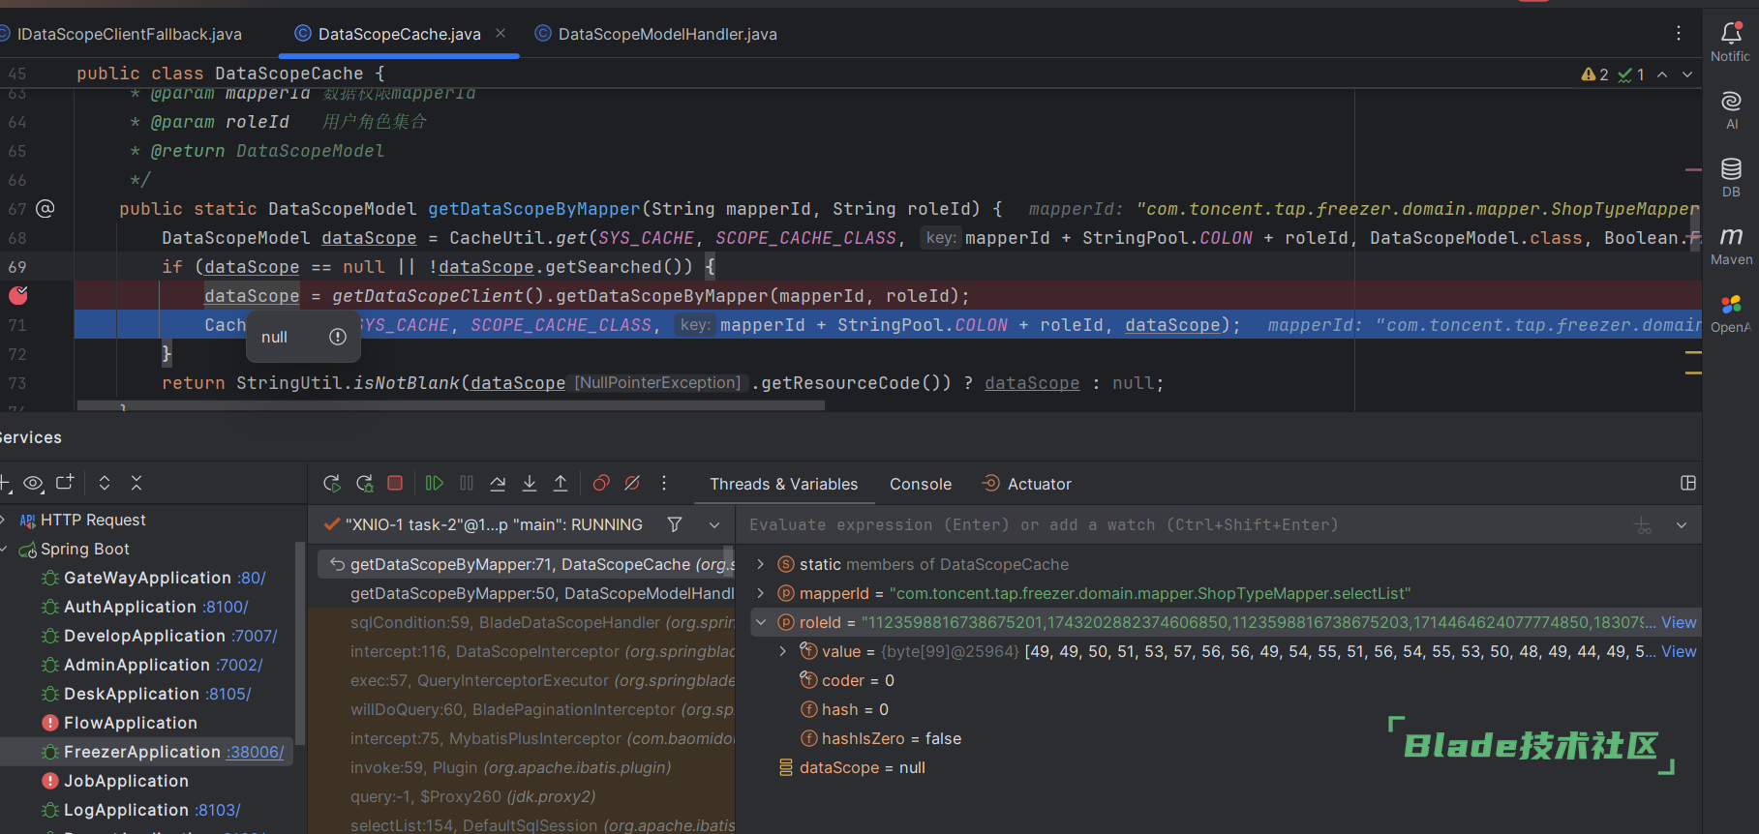
Task: Open the thread selector dropdown arrow
Action: (x=714, y=524)
